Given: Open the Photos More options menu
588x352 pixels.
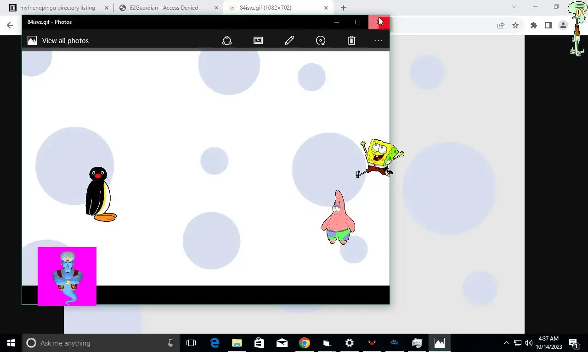Looking at the screenshot, I should tap(379, 41).
